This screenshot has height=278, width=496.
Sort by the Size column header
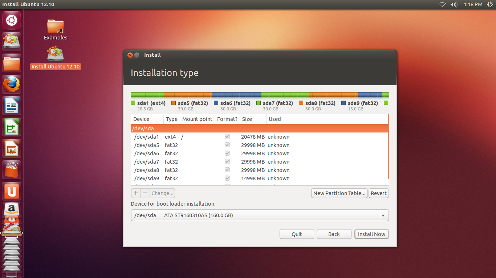coord(253,119)
